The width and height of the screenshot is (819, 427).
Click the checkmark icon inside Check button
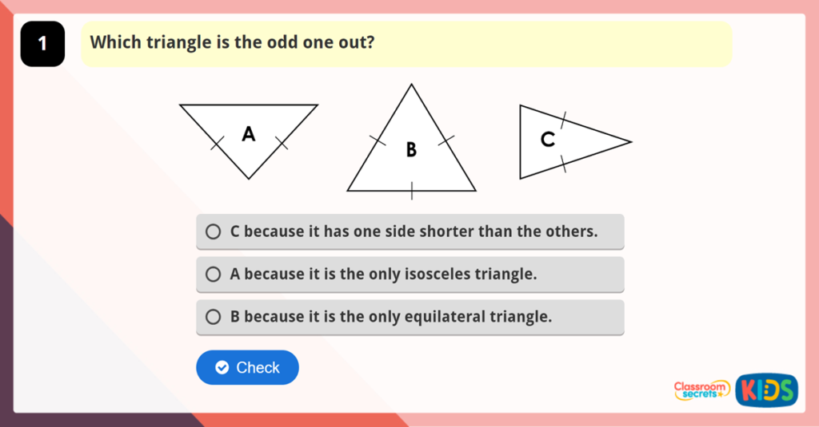pyautogui.click(x=222, y=368)
